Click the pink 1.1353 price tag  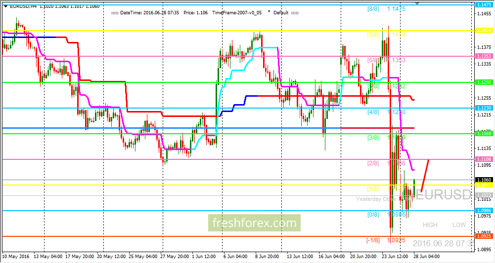click(x=484, y=56)
